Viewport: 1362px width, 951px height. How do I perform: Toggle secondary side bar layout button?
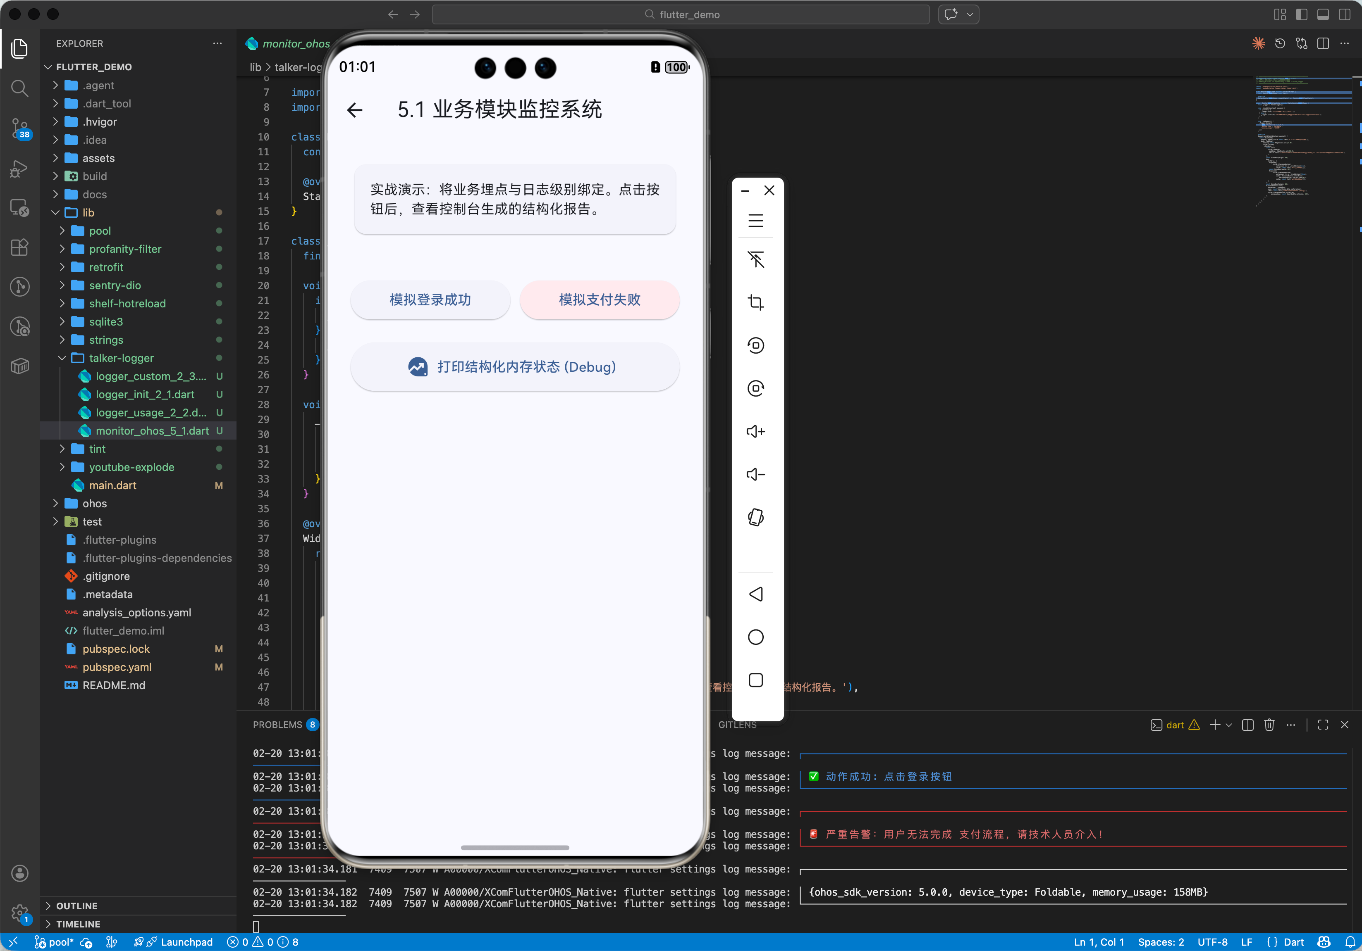point(1345,14)
